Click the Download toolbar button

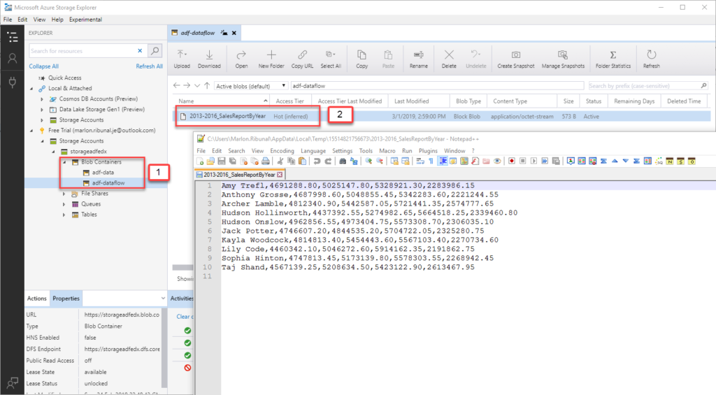coord(209,59)
